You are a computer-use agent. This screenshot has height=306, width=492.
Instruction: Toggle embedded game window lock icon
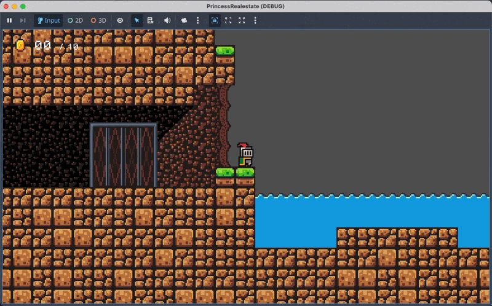pyautogui.click(x=215, y=20)
